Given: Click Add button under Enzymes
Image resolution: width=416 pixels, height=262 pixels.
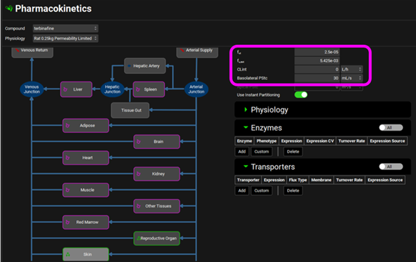Looking at the screenshot, I should tap(242, 151).
